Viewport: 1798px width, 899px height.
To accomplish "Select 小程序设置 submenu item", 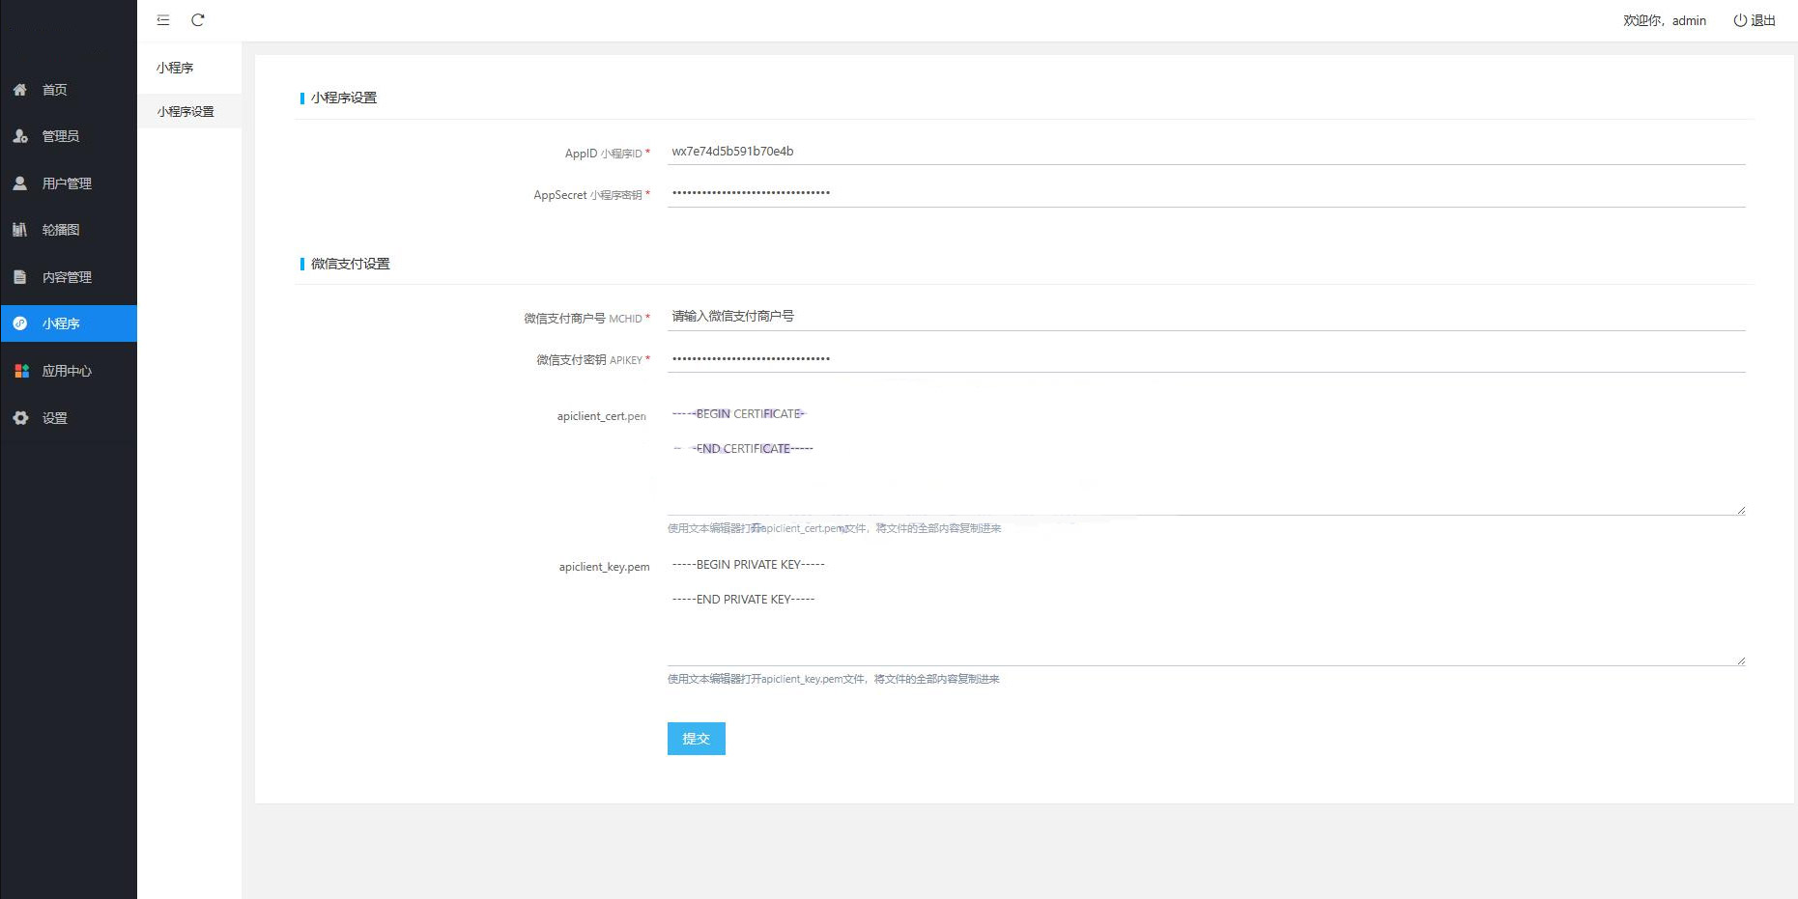I will [189, 112].
